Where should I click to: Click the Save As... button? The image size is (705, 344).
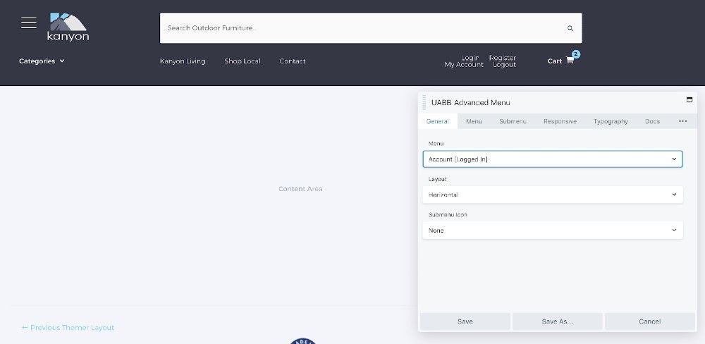(557, 321)
